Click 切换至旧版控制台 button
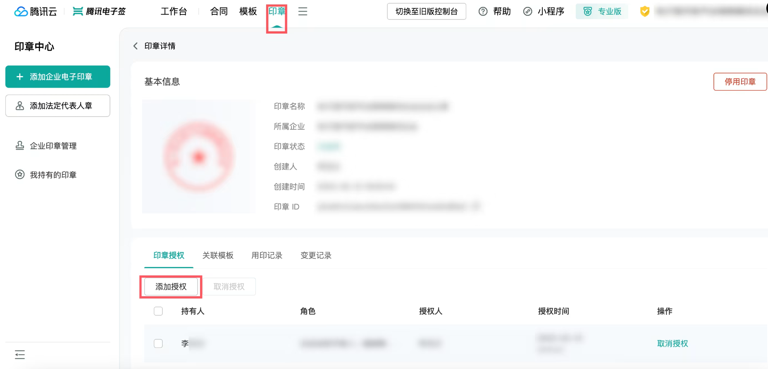Screen dimensions: 768x369 (x=427, y=12)
